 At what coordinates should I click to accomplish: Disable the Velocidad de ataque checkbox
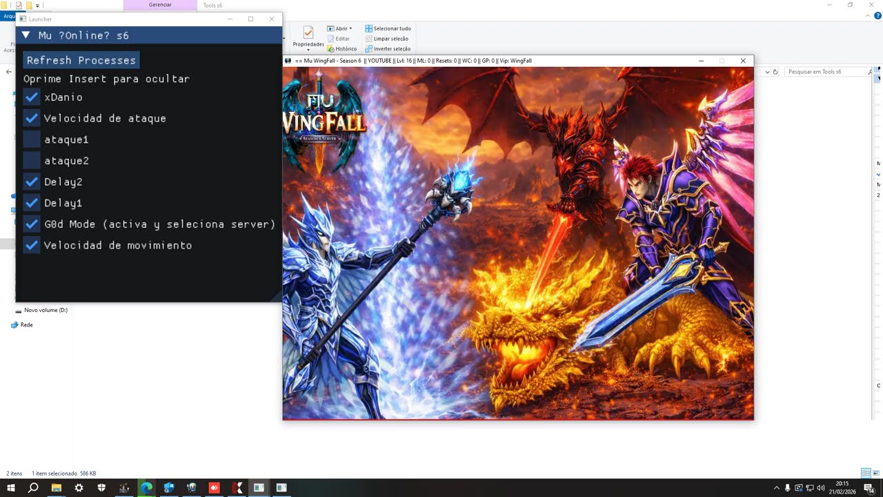tap(32, 119)
